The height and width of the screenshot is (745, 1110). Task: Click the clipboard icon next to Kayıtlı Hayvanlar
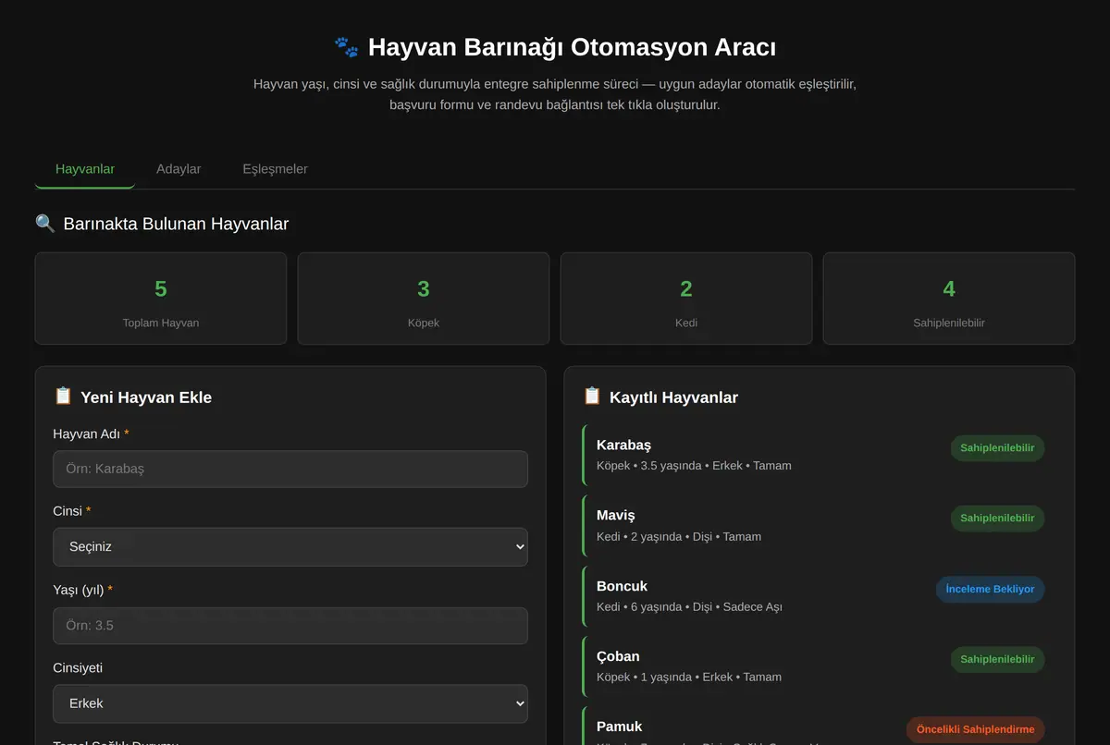pos(592,397)
